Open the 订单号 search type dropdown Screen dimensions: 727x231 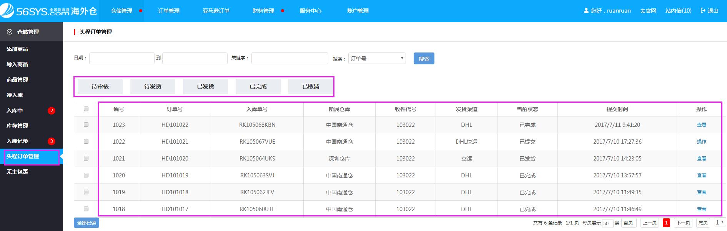tap(377, 59)
